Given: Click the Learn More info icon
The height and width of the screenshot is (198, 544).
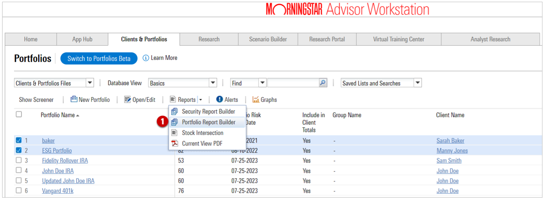Looking at the screenshot, I should 146,58.
